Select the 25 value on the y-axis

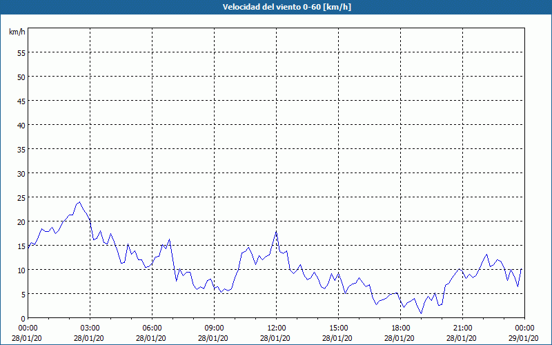[x=21, y=197]
